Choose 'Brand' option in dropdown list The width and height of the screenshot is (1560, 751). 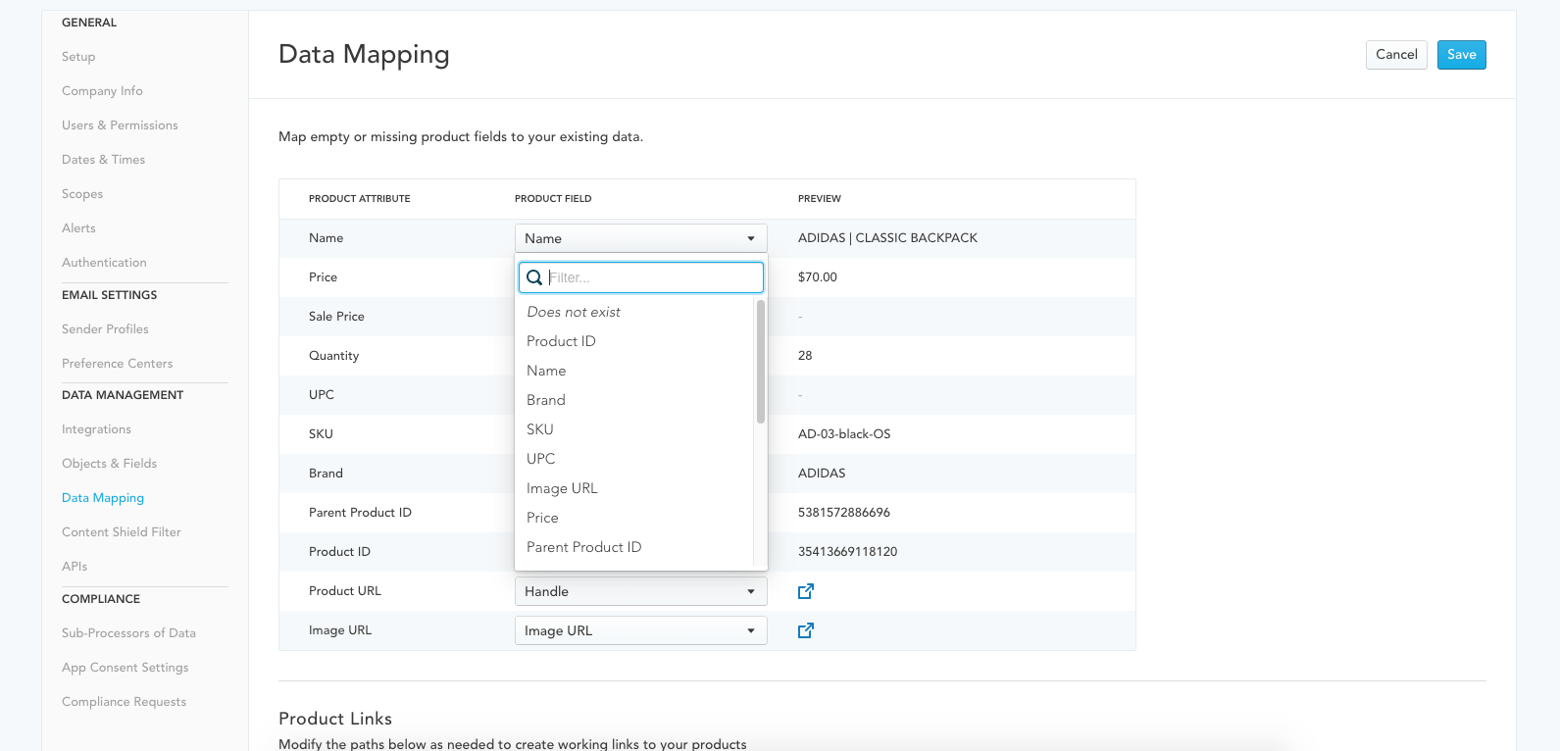(x=546, y=400)
